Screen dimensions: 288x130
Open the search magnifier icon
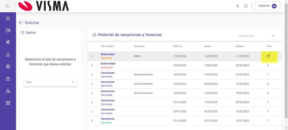tap(237, 6)
